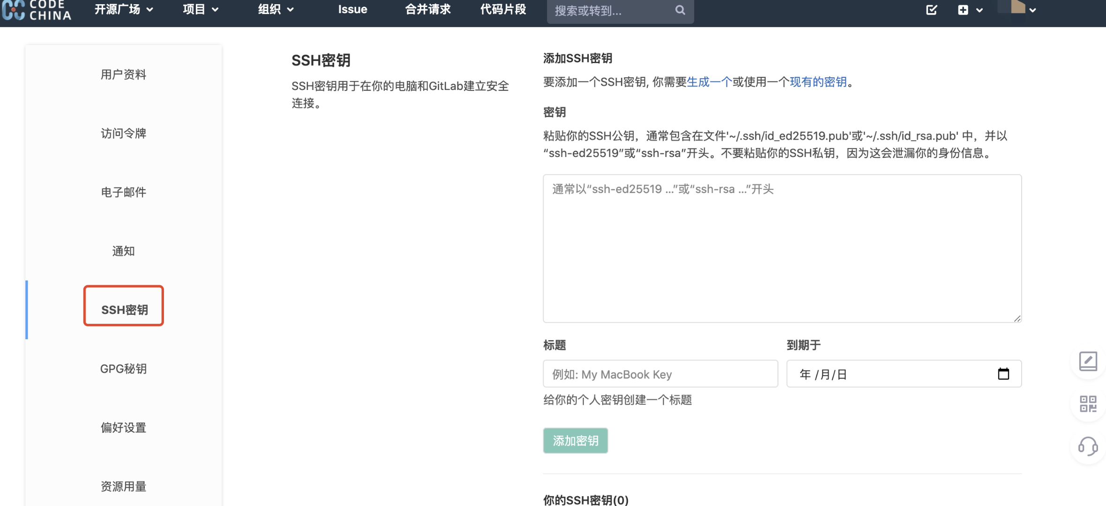Open the user avatar menu

click(1018, 8)
